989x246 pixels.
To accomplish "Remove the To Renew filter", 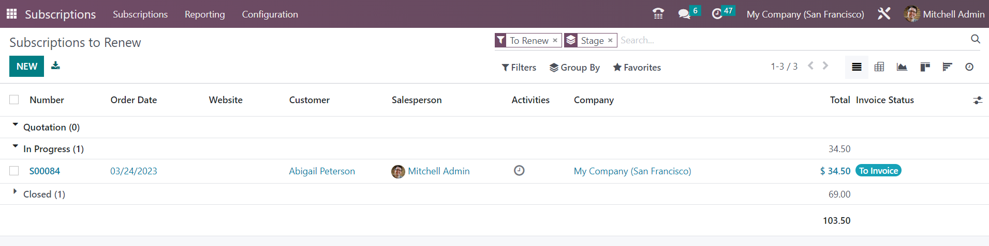I will click(555, 40).
